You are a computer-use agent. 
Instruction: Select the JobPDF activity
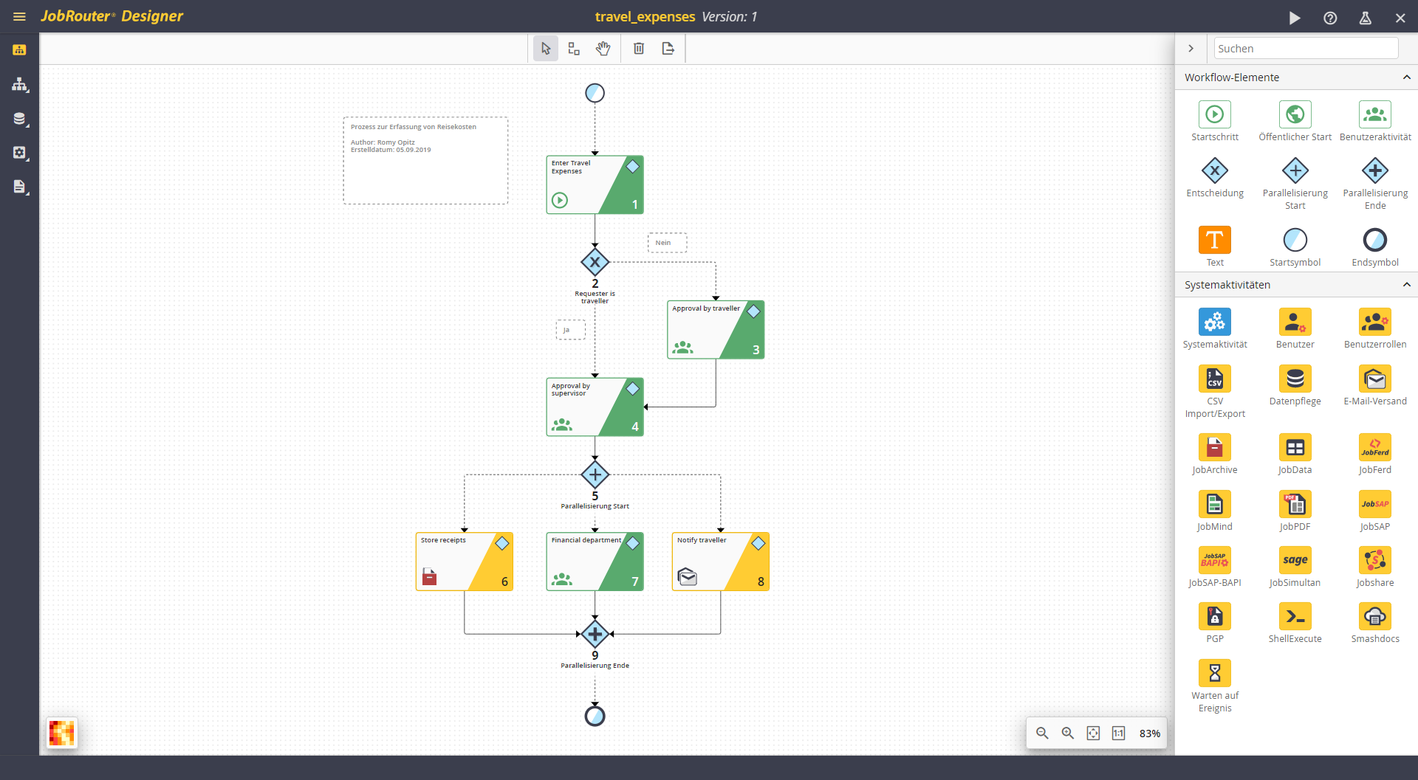[x=1295, y=511]
